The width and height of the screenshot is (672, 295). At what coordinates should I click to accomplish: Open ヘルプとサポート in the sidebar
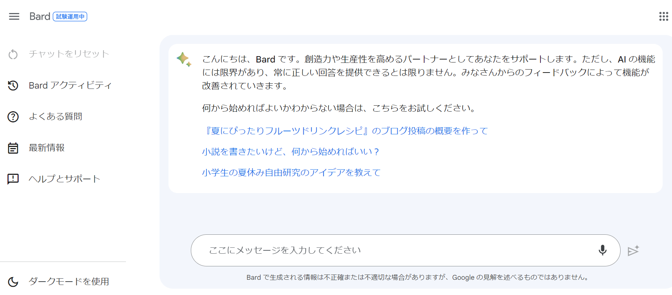64,179
